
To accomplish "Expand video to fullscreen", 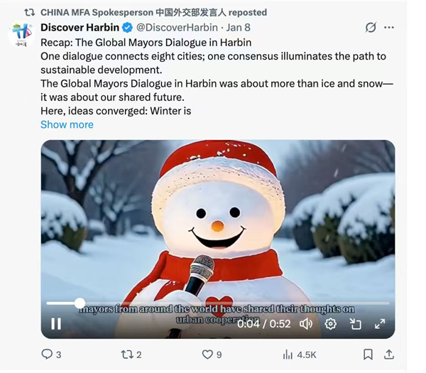I will (x=380, y=324).
